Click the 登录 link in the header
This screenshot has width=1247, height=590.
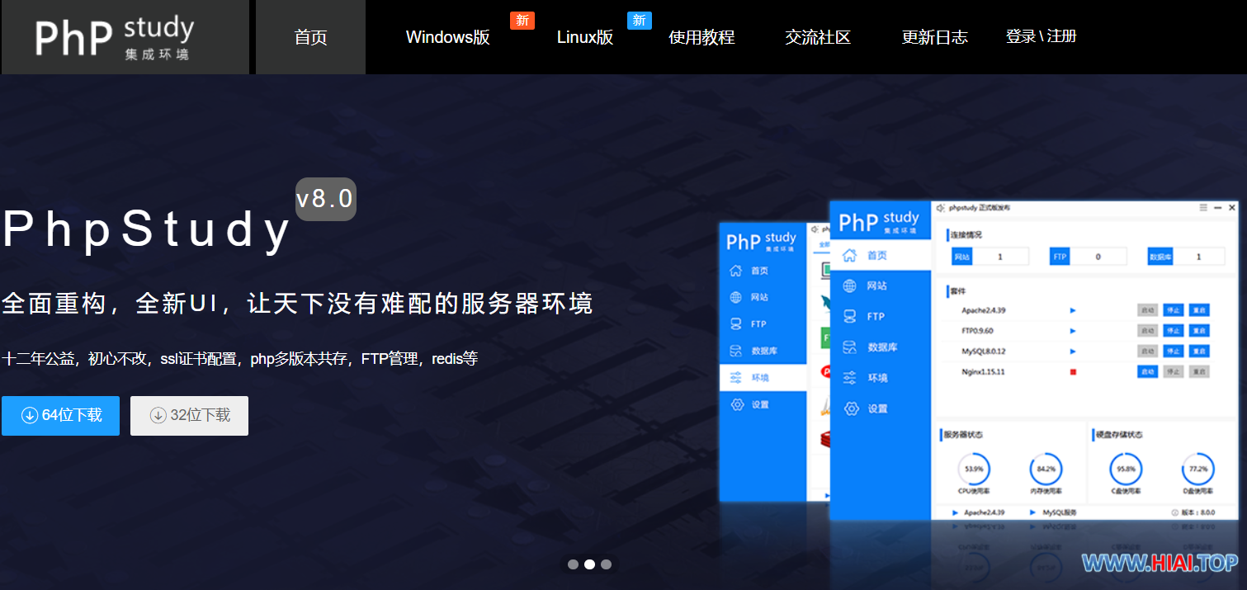[1021, 36]
